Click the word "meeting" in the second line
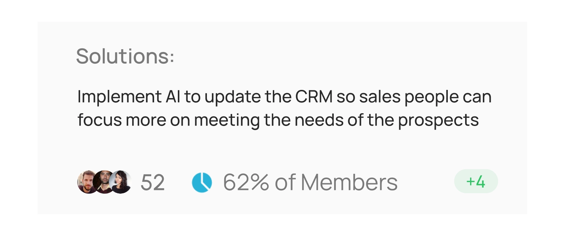This screenshot has height=241, width=581. (x=227, y=120)
